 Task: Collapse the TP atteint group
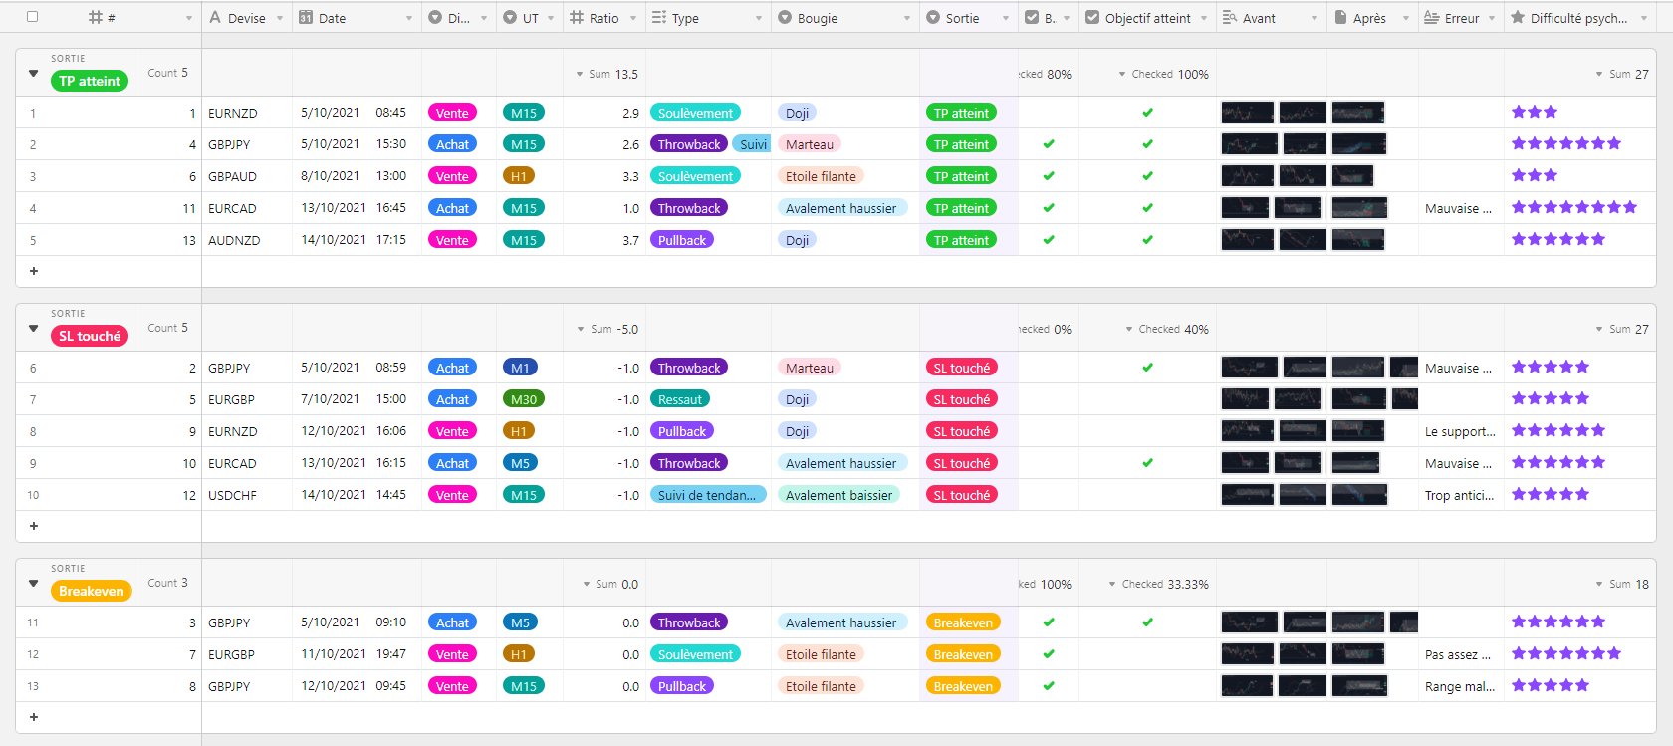33,74
